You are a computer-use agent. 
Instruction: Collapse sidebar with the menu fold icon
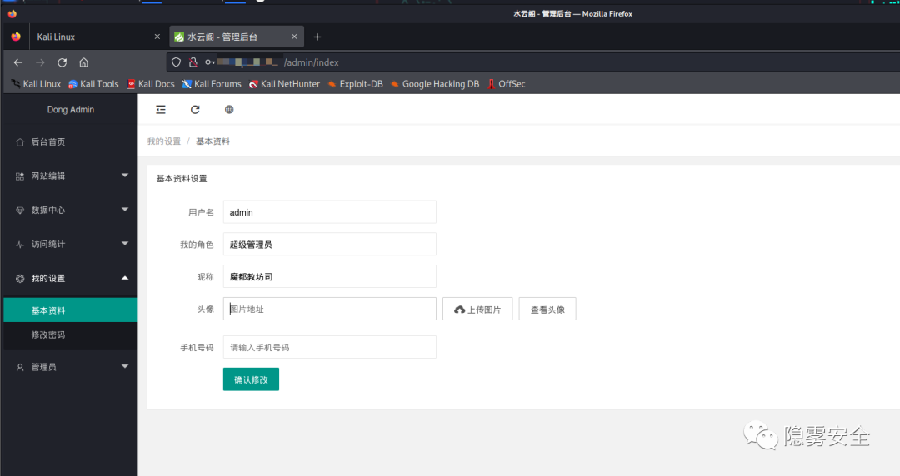point(161,110)
